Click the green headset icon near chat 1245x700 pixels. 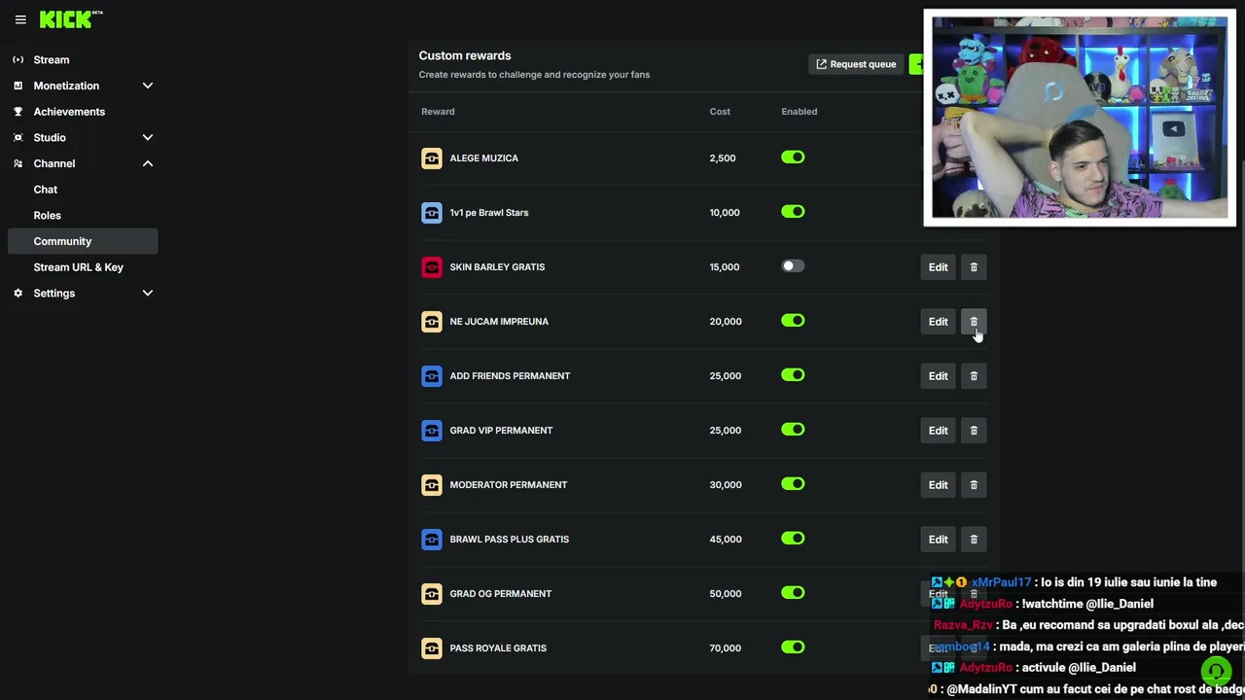[1216, 671]
